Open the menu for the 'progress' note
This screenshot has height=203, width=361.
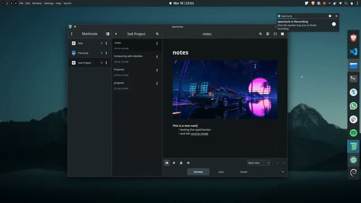(157, 83)
